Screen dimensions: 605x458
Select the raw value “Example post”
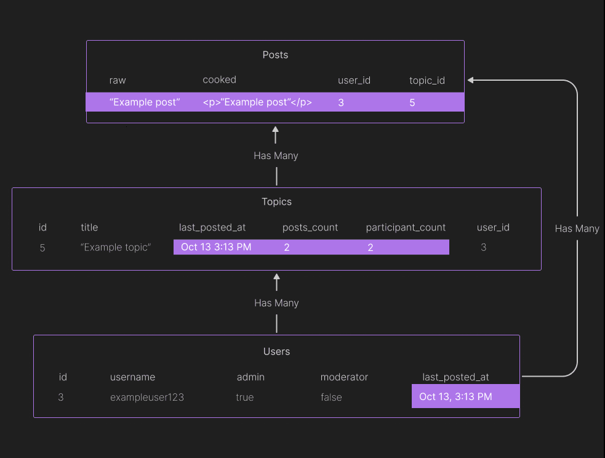(145, 102)
